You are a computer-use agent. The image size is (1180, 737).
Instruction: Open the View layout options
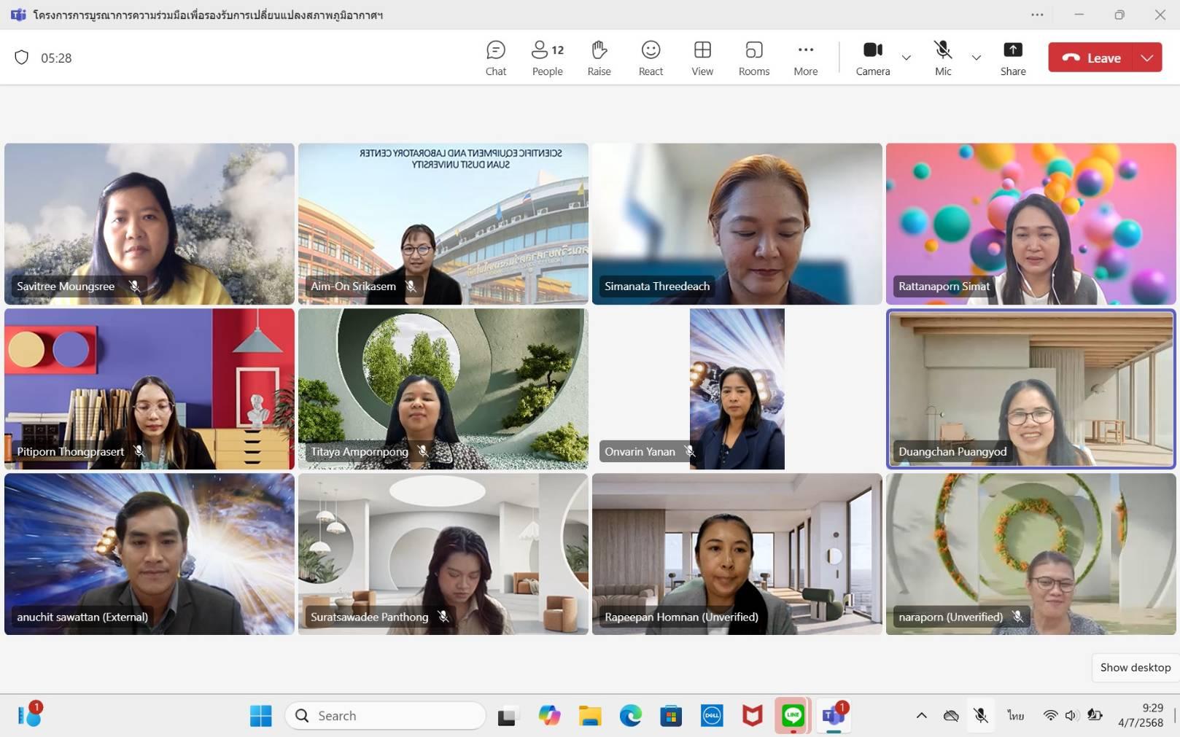[702, 58]
